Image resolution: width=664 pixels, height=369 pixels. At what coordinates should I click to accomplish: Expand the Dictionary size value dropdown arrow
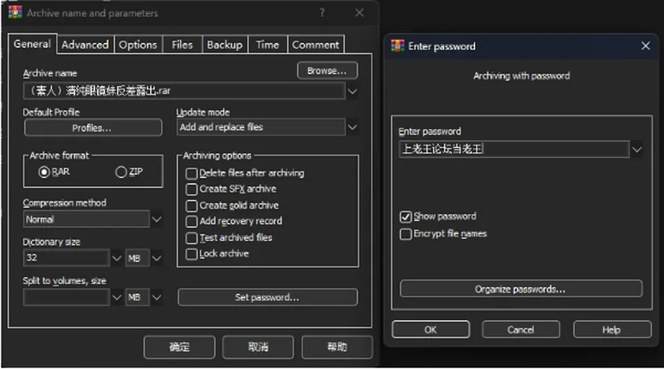tap(117, 258)
